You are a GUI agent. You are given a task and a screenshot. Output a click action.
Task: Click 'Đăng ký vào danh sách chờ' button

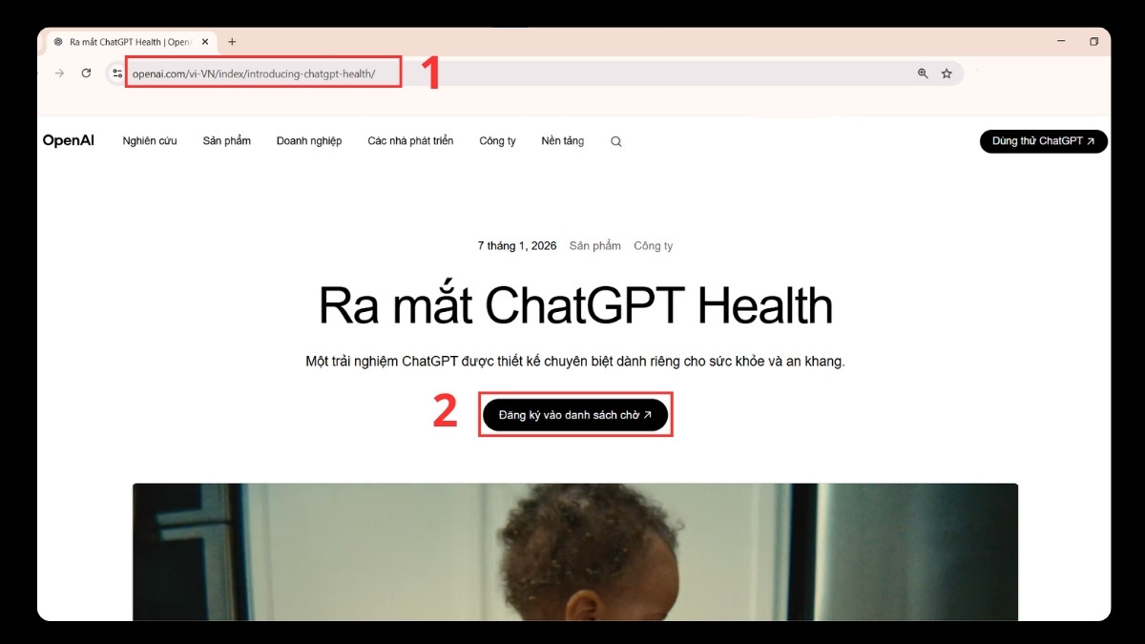point(575,414)
